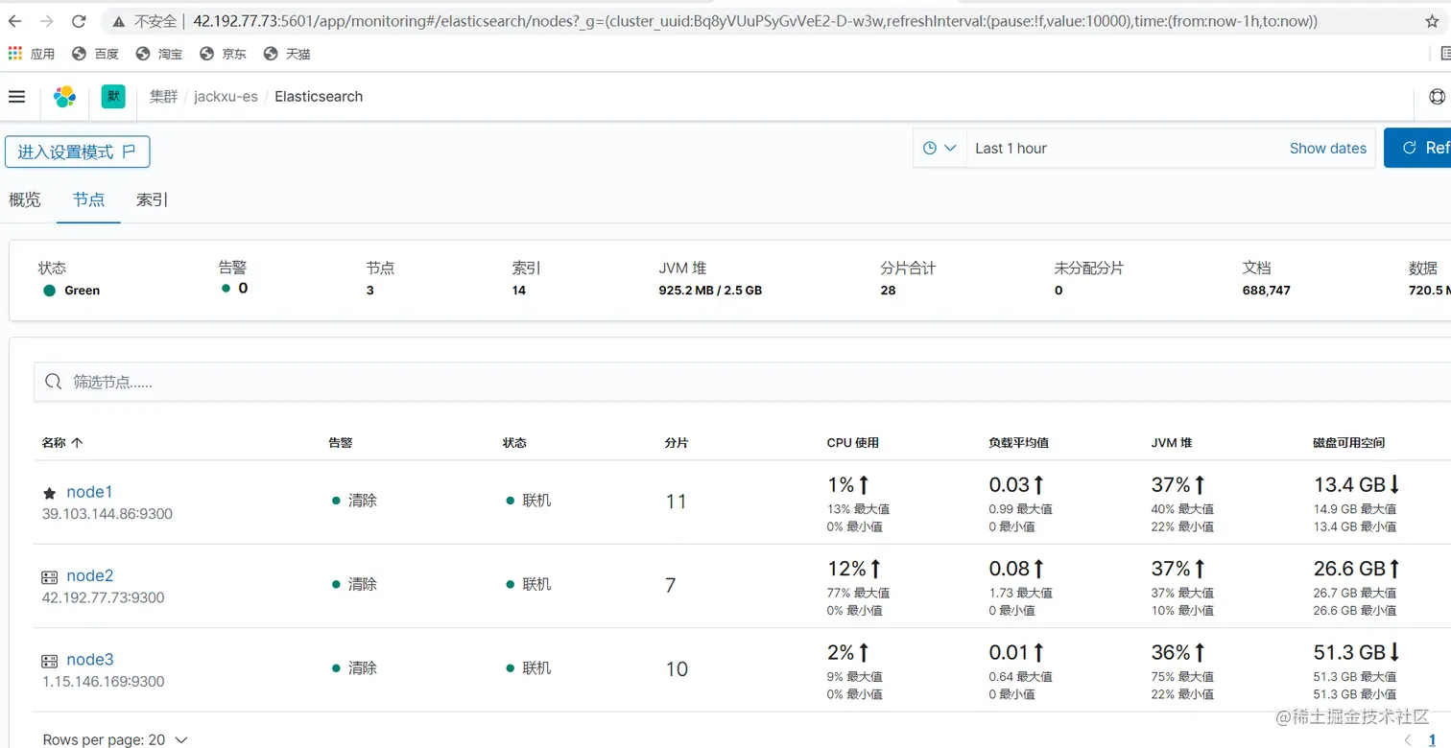This screenshot has height=748, width=1451.
Task: Click 进入设置模式 button
Action: 77,152
